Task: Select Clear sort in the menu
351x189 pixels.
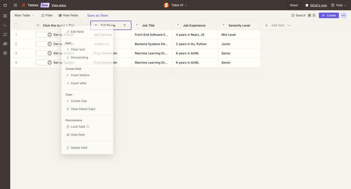Action: (x=87, y=49)
